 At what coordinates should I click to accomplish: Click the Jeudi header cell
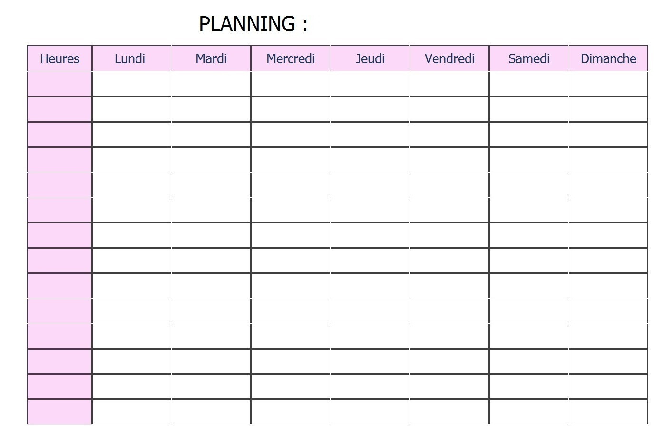(x=370, y=58)
